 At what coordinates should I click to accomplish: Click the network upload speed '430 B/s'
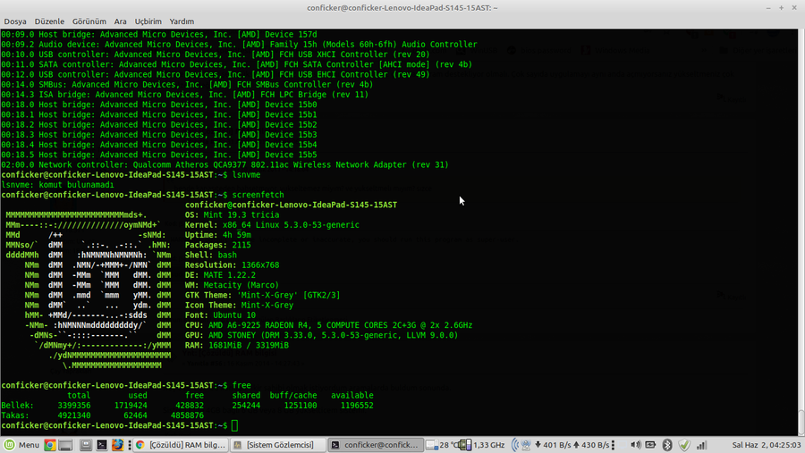596,445
